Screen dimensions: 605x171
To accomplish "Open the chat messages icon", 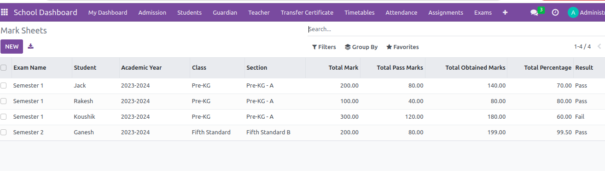I will (534, 13).
